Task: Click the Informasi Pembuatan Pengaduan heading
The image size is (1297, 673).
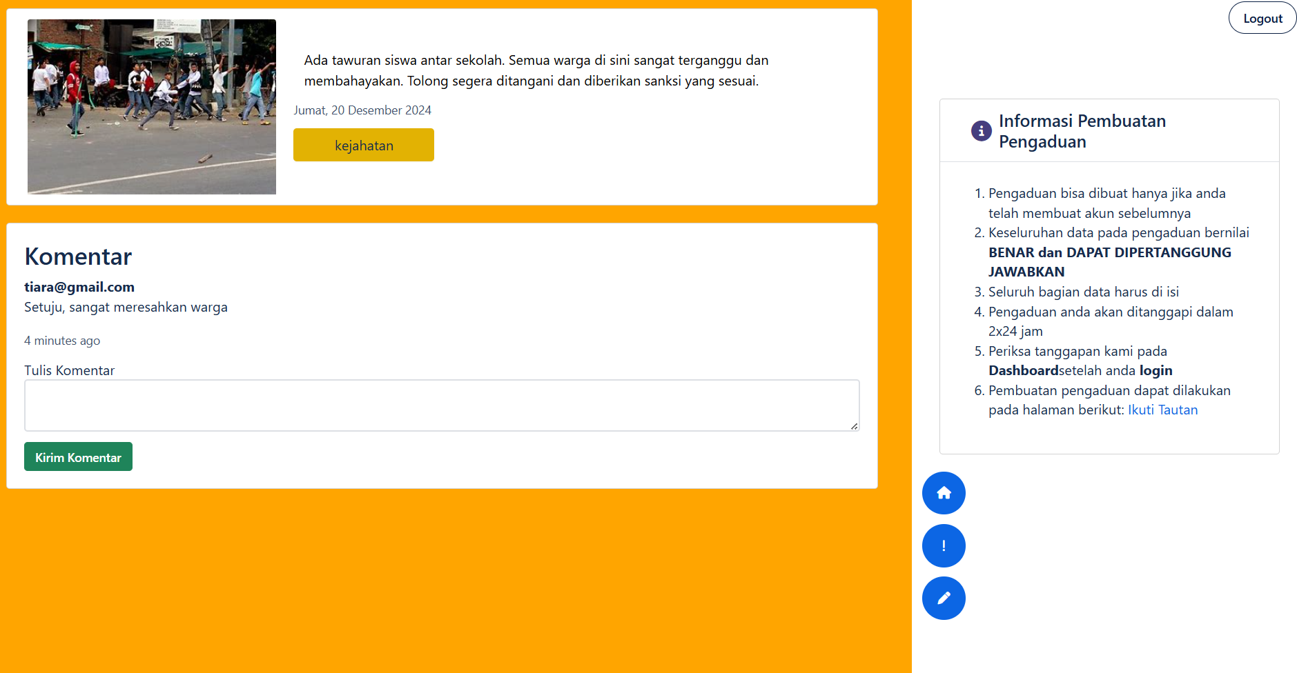Action: 1082,131
